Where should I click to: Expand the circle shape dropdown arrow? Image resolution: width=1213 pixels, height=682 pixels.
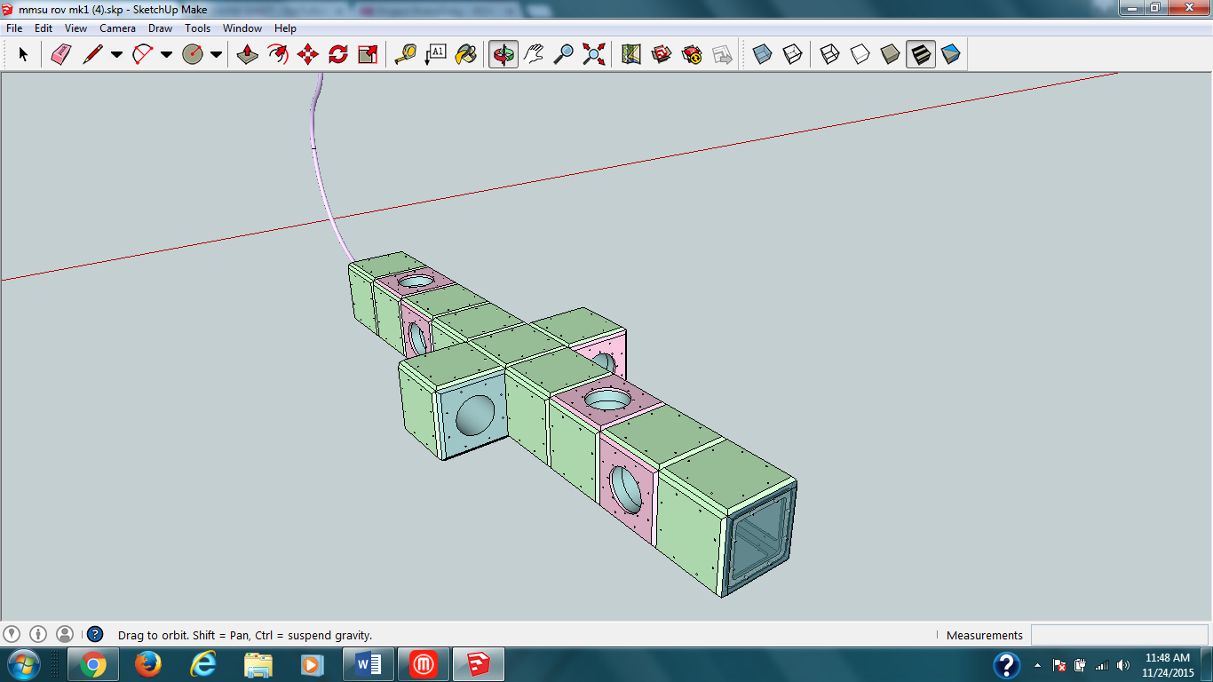216,55
